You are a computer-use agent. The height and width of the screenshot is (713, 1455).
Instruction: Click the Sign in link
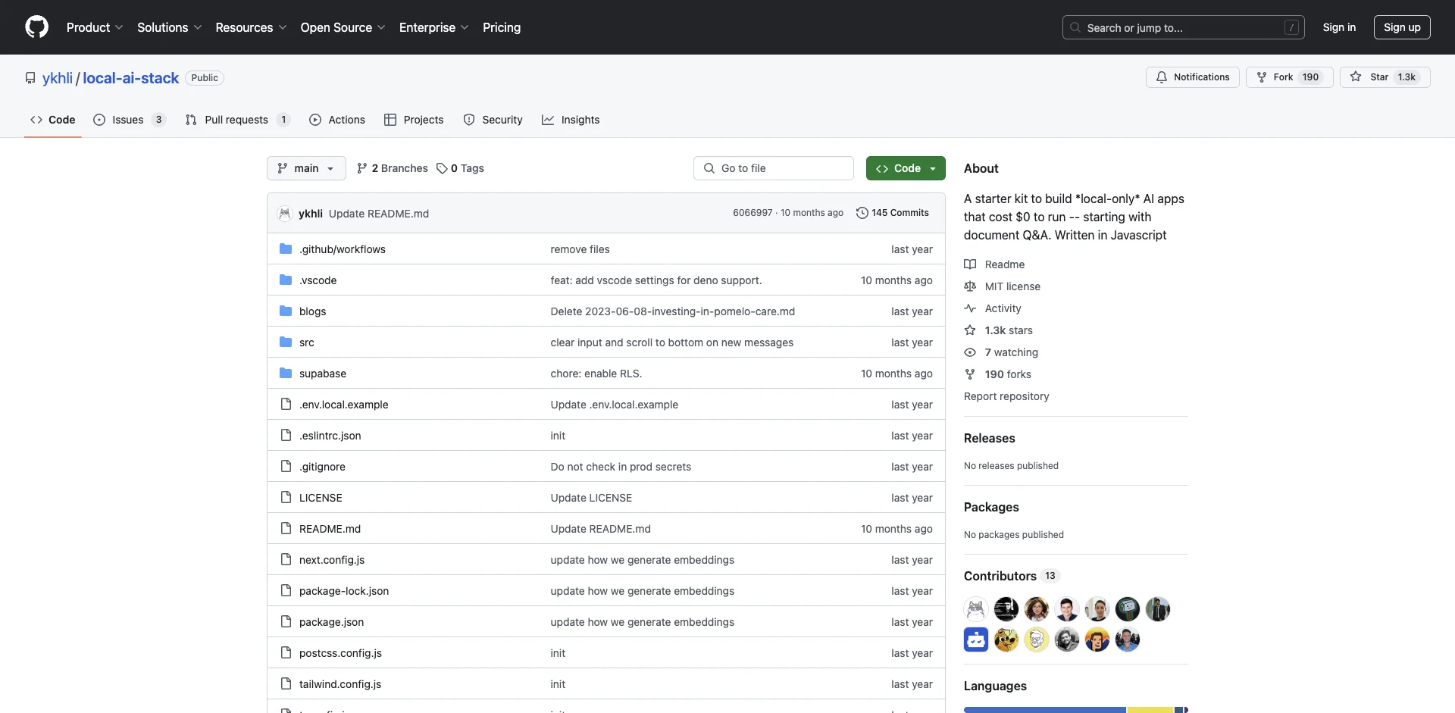point(1339,27)
